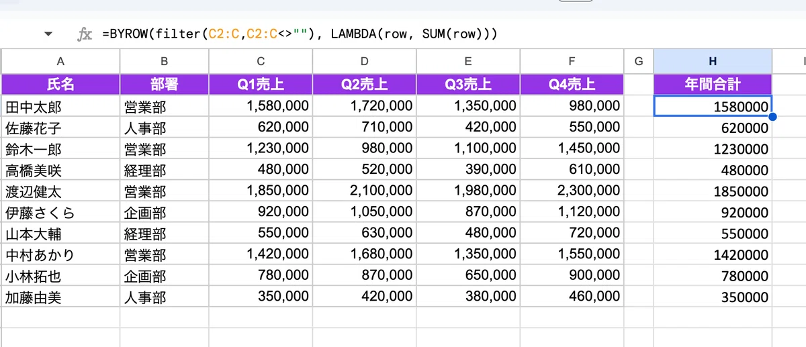Select the cell containing 渡辺健太
The height and width of the screenshot is (347, 806).
pos(60,191)
